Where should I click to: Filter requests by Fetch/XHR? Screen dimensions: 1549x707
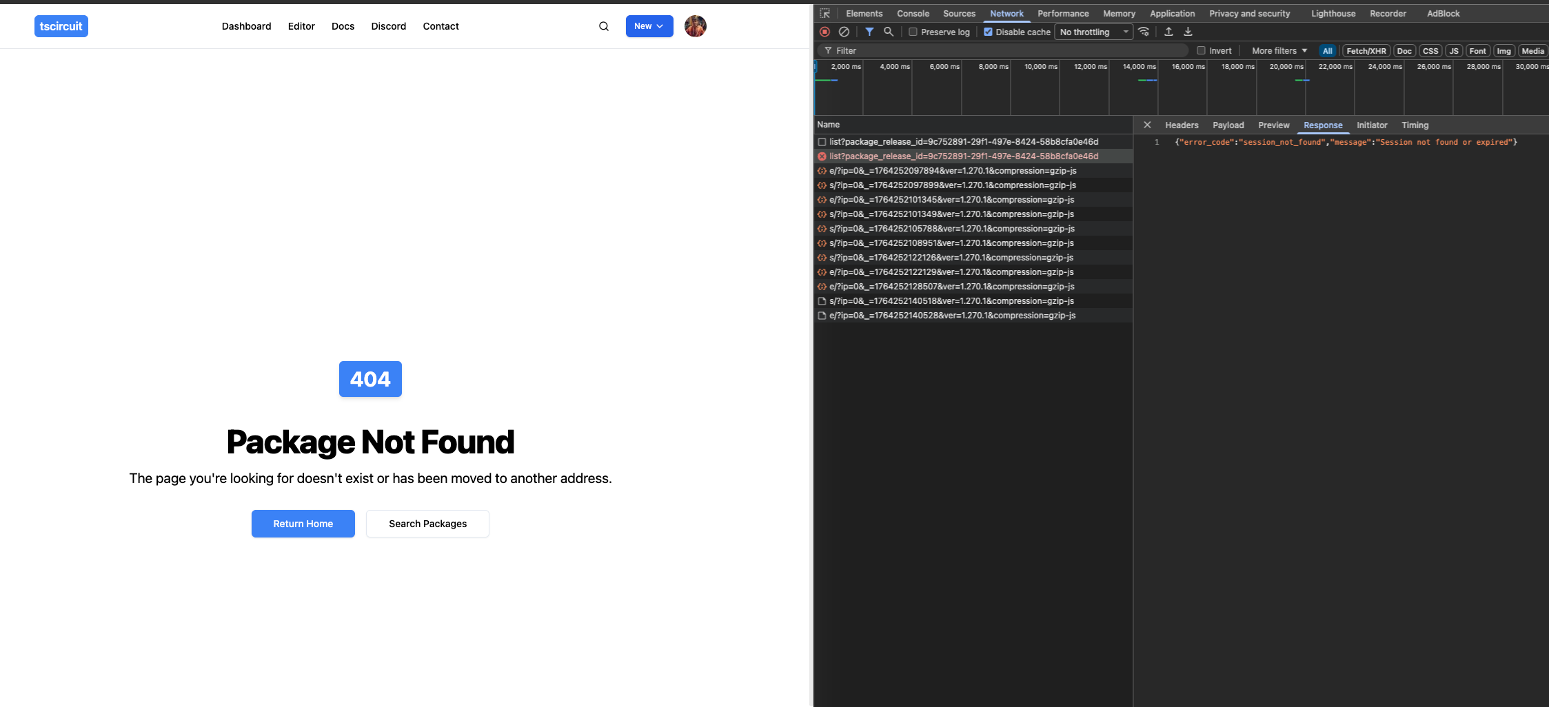(1366, 51)
